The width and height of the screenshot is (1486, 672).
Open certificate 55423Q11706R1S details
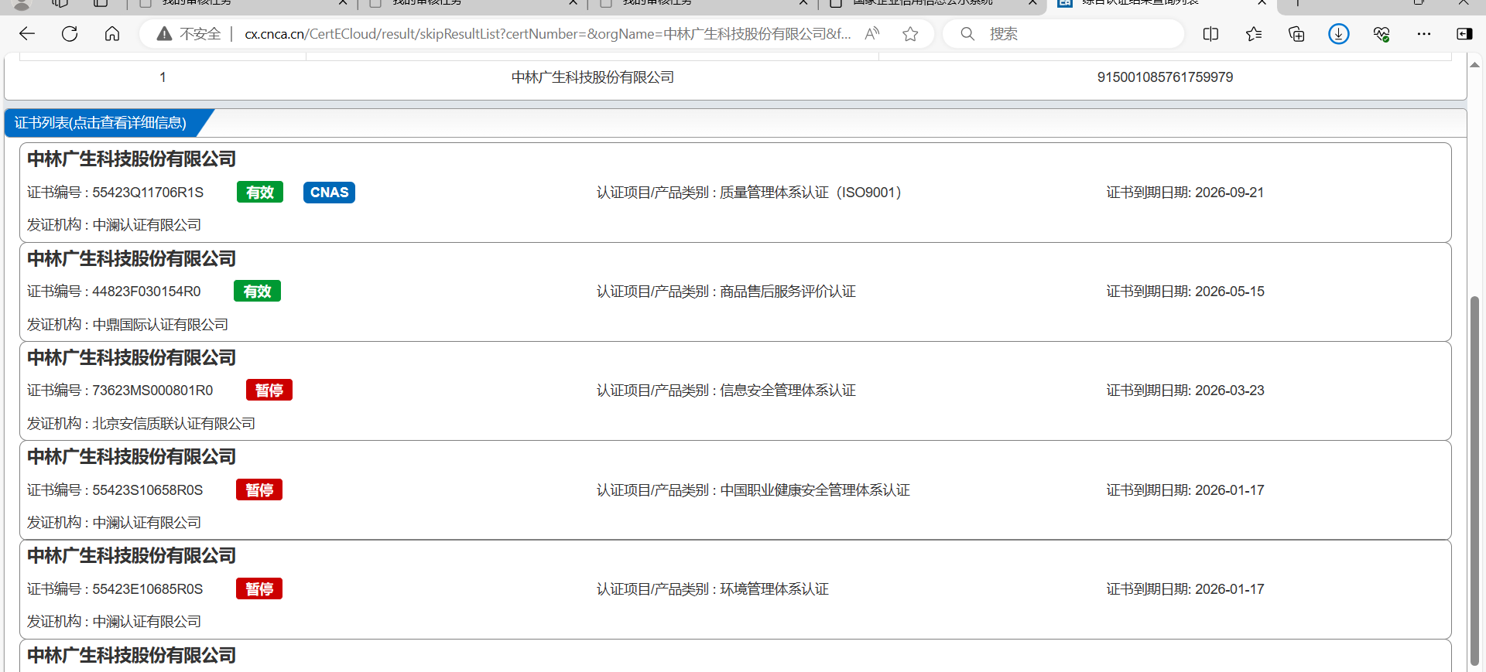pos(735,193)
